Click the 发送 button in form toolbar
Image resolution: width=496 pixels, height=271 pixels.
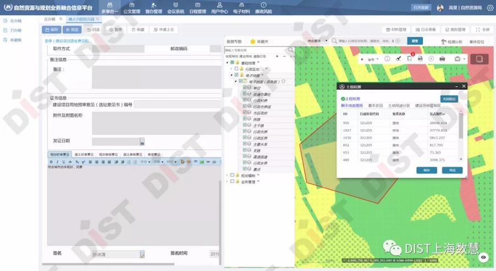click(72, 29)
